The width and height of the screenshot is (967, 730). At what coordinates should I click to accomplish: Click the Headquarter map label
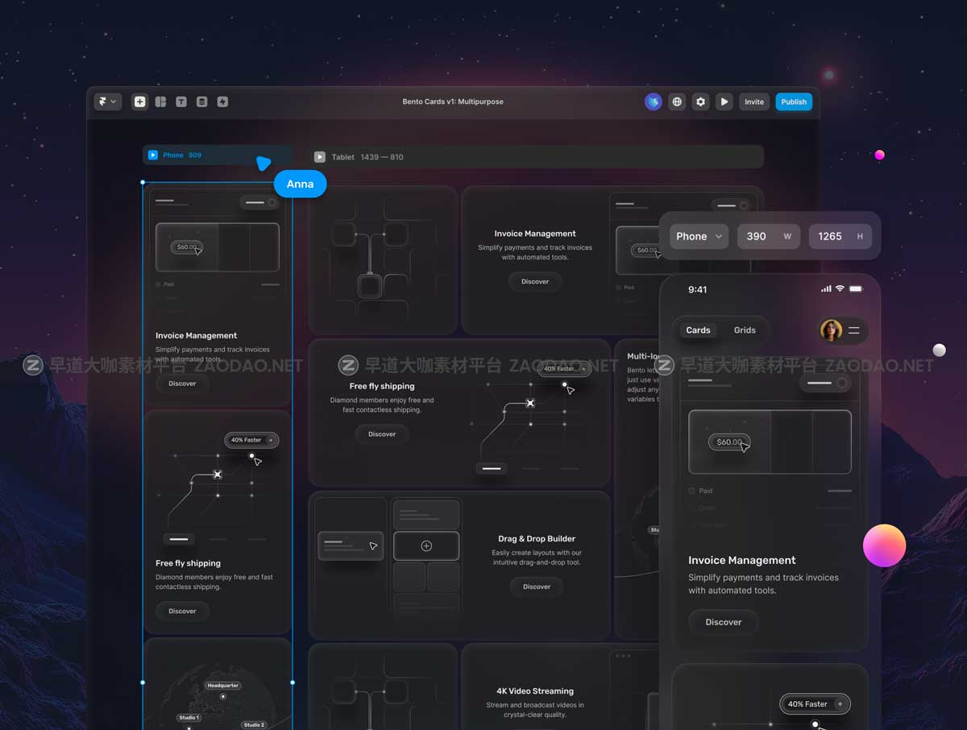tap(222, 686)
